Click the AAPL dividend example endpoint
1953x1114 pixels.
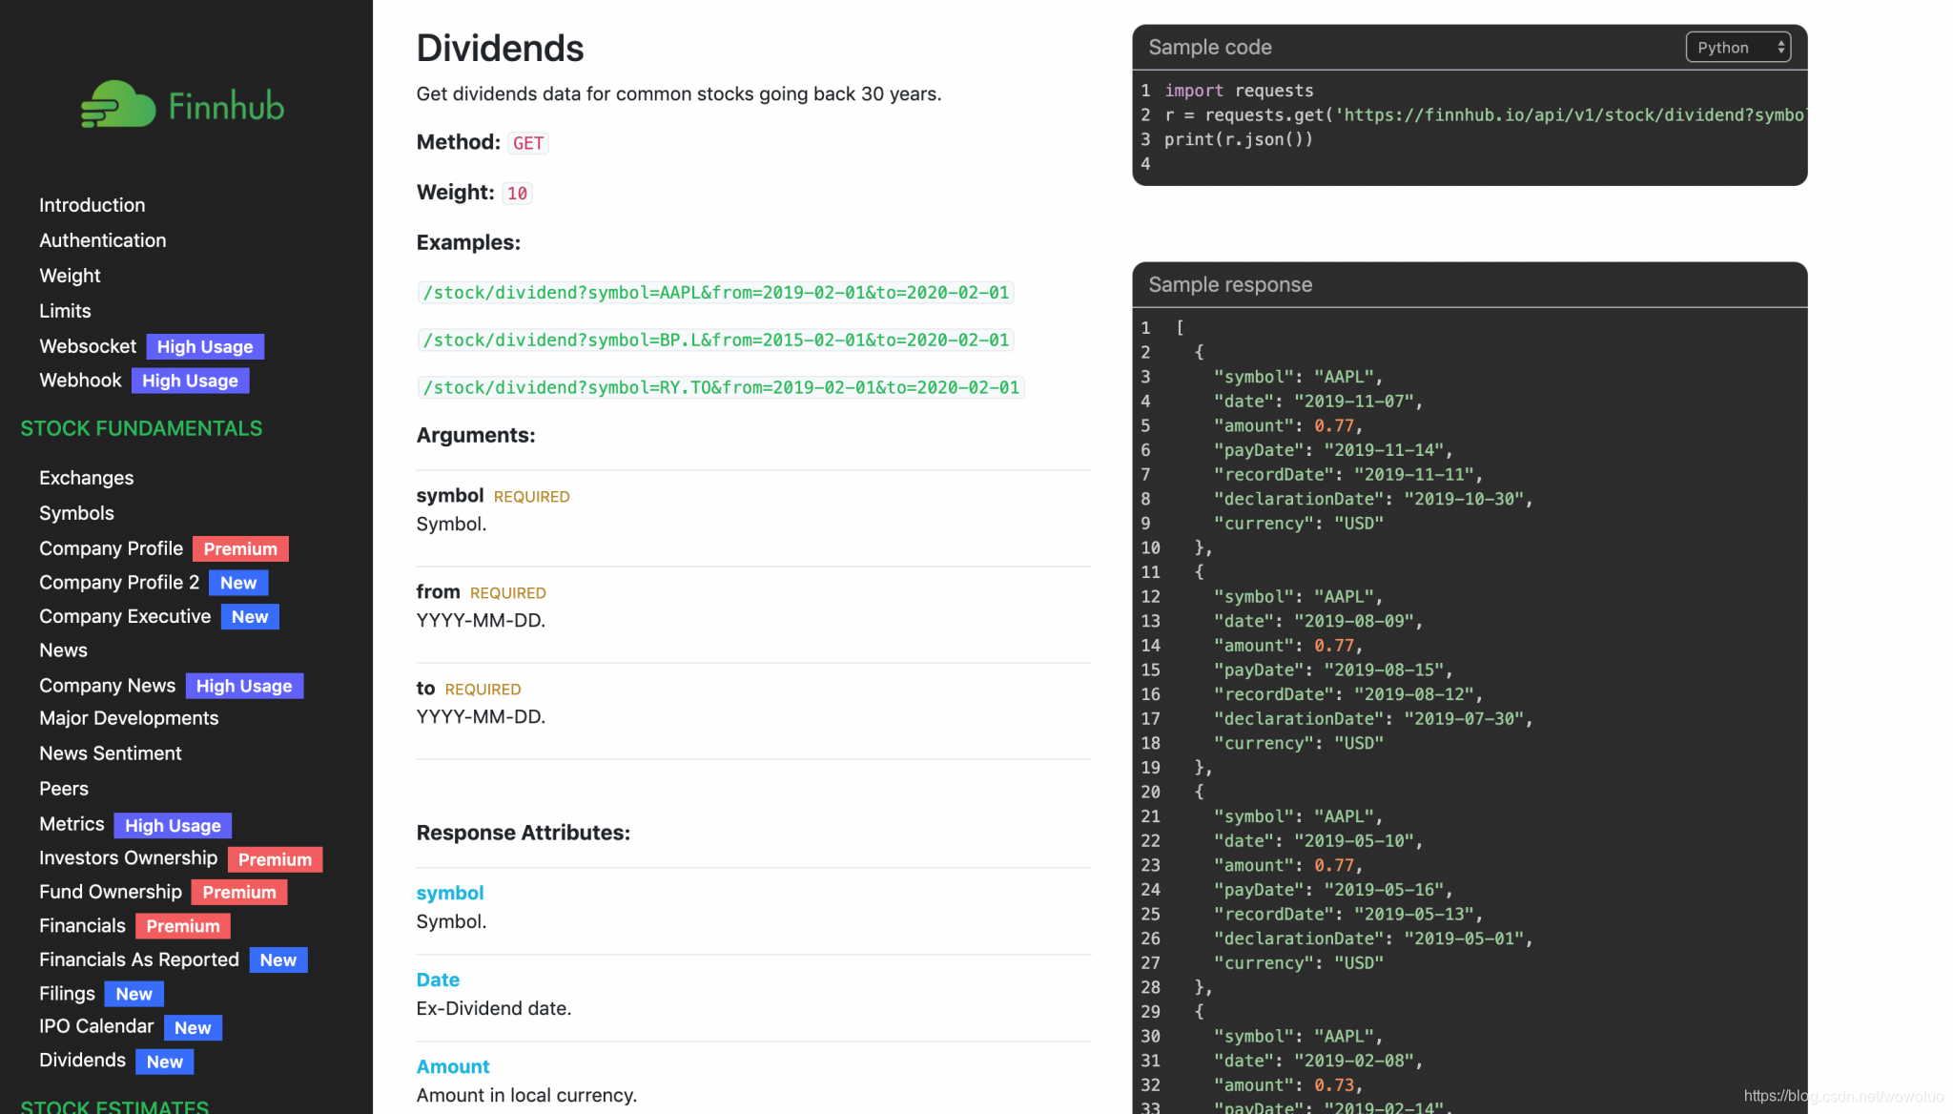[715, 293]
